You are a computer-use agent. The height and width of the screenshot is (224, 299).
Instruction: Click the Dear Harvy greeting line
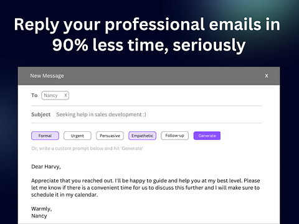[46, 167]
